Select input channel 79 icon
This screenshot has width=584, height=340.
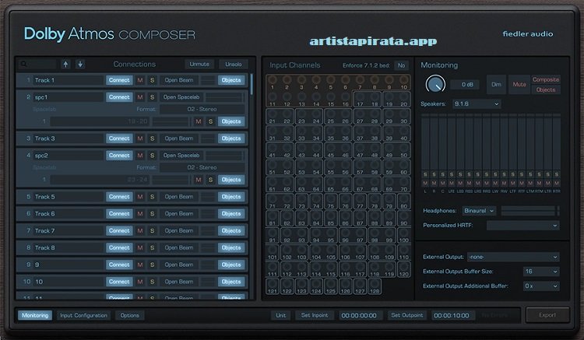coord(389,200)
